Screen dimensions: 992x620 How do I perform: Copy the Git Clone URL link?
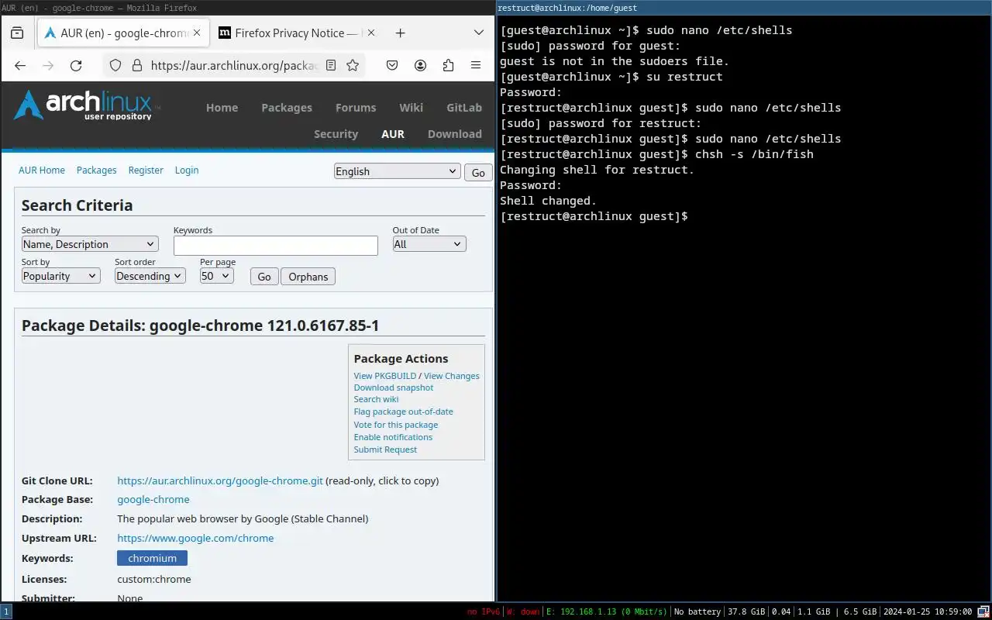220,480
